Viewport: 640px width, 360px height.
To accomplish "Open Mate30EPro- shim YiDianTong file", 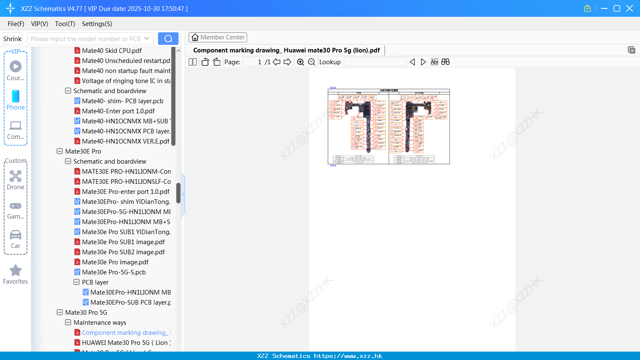I will (122, 201).
